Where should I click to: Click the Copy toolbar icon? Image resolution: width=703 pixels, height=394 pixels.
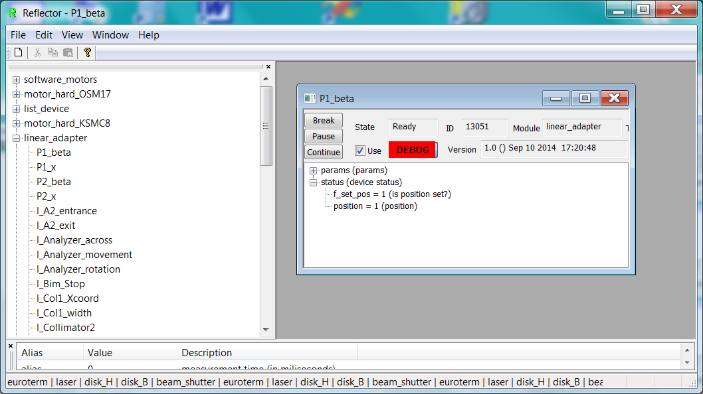point(52,52)
